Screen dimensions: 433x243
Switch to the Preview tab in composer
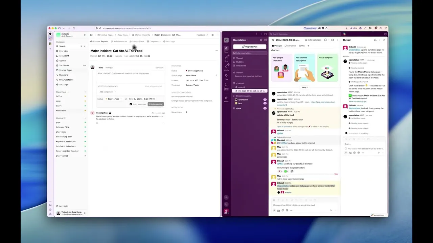pos(109,67)
